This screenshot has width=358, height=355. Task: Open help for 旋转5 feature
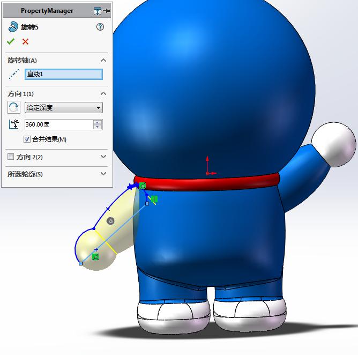click(x=100, y=27)
